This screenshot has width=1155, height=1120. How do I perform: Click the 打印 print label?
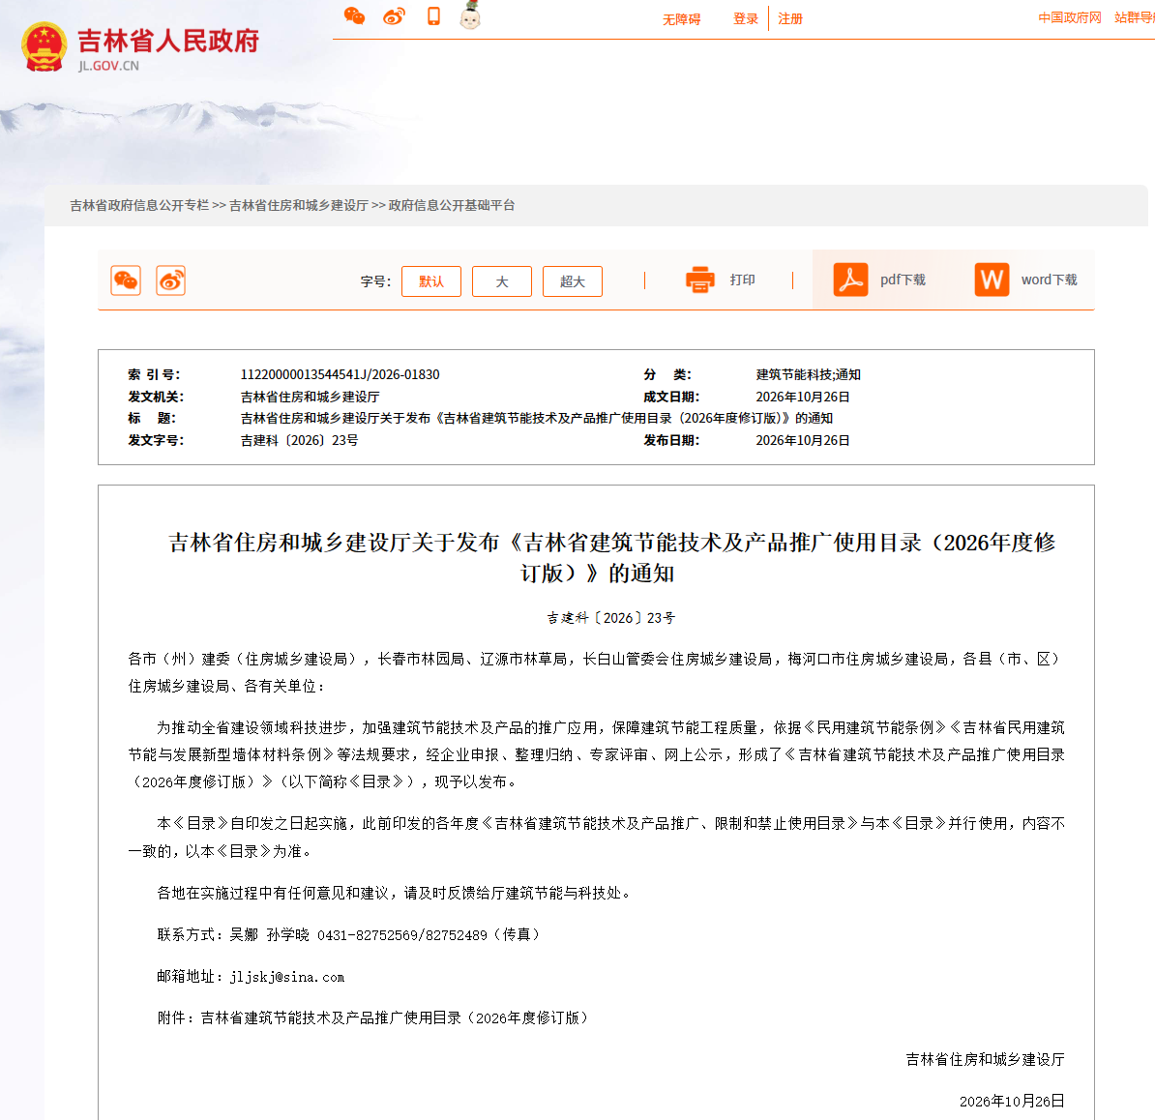click(743, 280)
